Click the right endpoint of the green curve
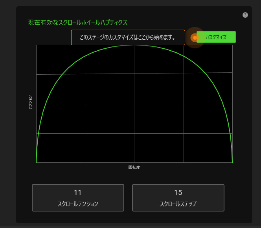This screenshot has height=228, width=261. point(232,162)
